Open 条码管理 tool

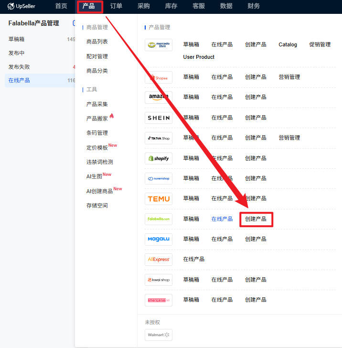[97, 133]
